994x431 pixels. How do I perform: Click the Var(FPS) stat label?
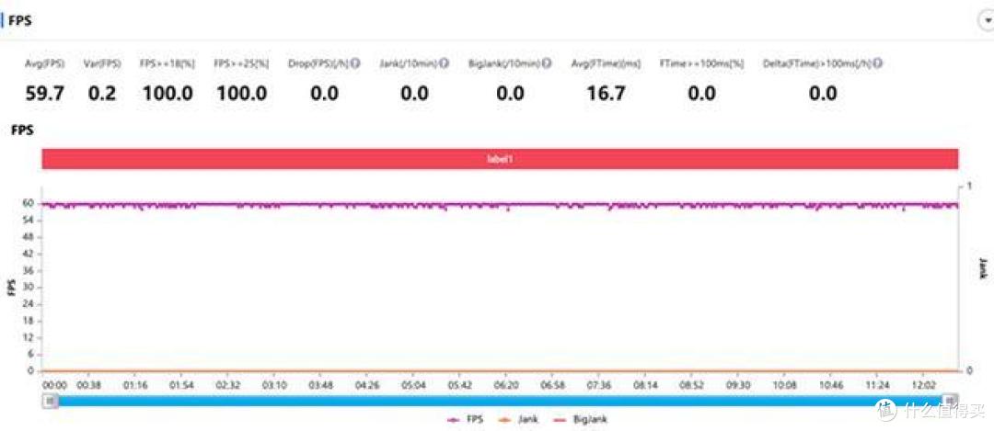pos(102,64)
